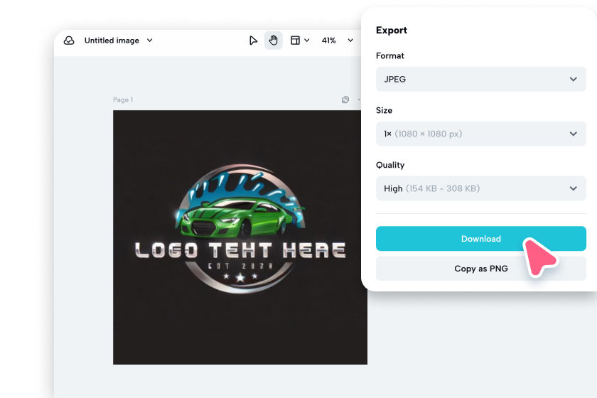Open the zoom level chevron
Viewport: 597px width, 398px height.
(350, 41)
